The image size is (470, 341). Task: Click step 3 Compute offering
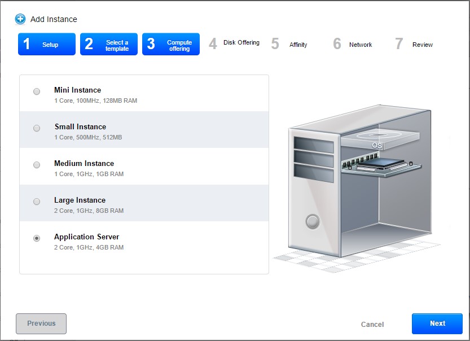click(171, 45)
